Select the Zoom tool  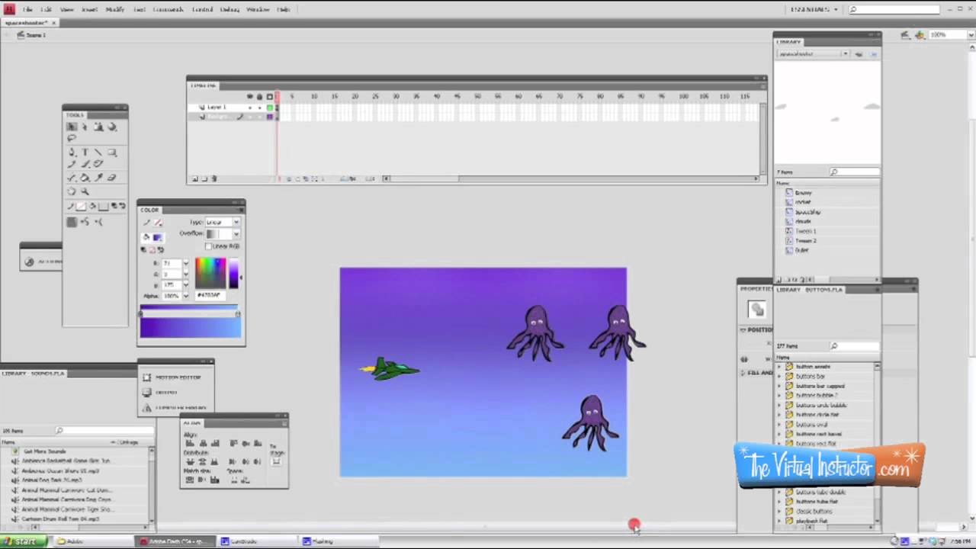(x=85, y=191)
